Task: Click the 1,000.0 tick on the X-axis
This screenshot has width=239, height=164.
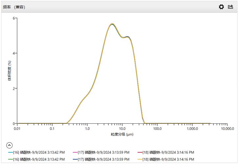Action: pos(192,129)
